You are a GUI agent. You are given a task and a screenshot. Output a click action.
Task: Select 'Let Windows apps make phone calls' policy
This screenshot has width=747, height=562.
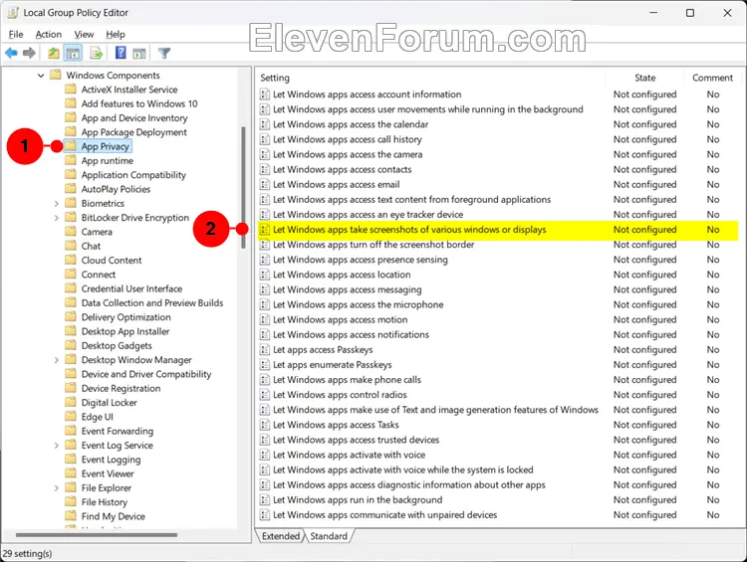click(347, 380)
